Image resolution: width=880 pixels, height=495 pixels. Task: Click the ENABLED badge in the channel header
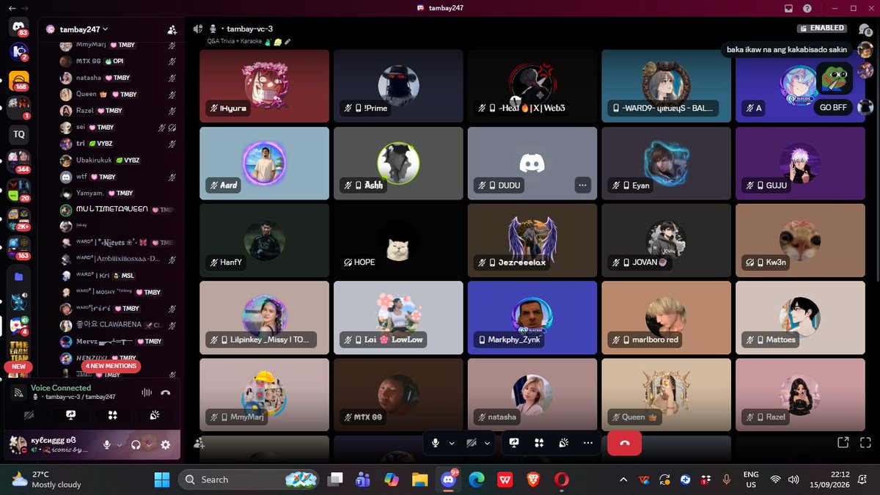(821, 29)
